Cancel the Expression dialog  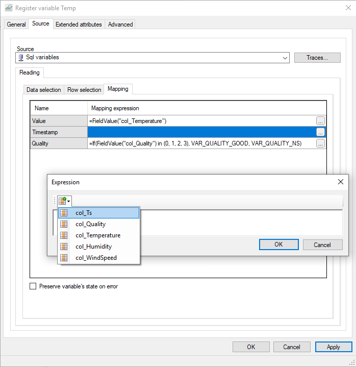point(322,244)
